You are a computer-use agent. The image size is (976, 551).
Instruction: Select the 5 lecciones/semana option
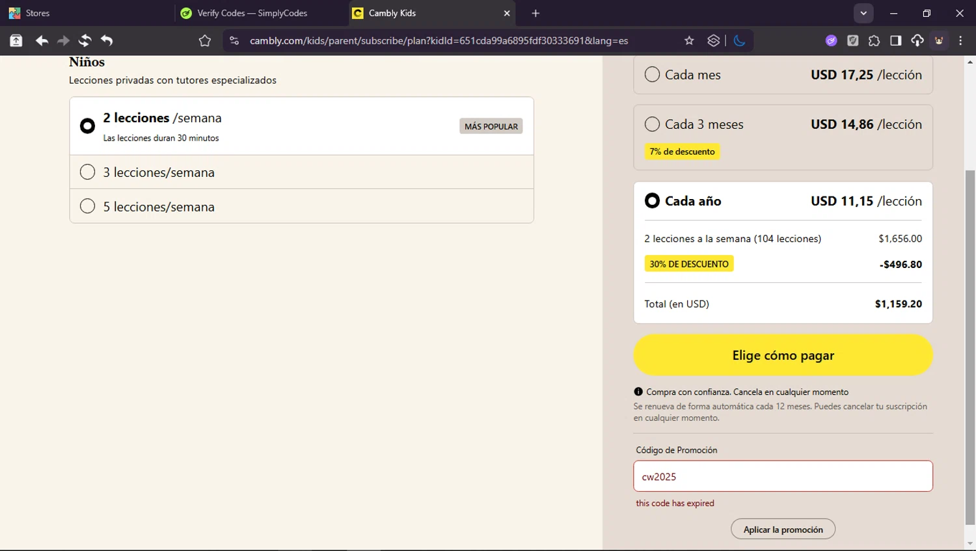pyautogui.click(x=301, y=206)
